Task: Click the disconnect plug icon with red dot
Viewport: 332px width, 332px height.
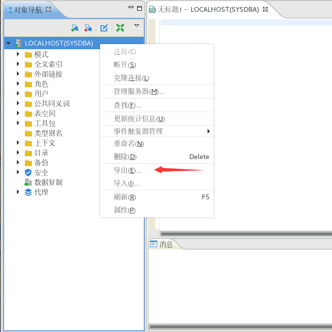Action: click(x=88, y=28)
